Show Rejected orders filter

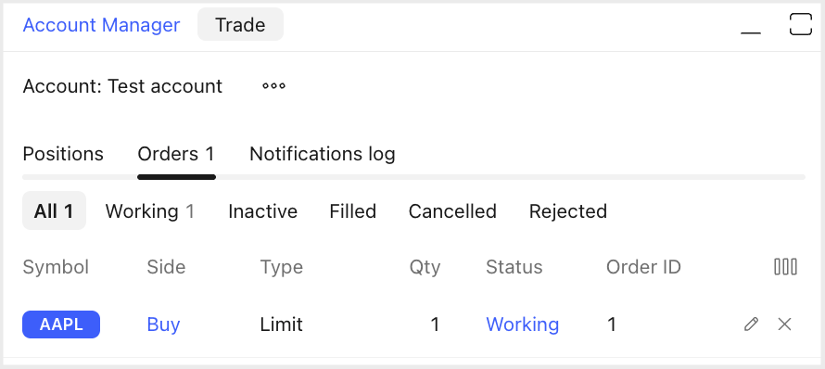click(x=567, y=211)
